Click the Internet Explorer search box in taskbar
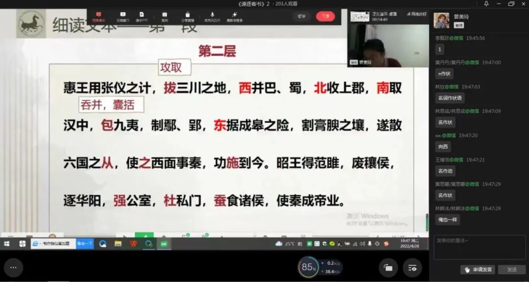Image resolution: width=529 pixels, height=282 pixels. [x=53, y=244]
